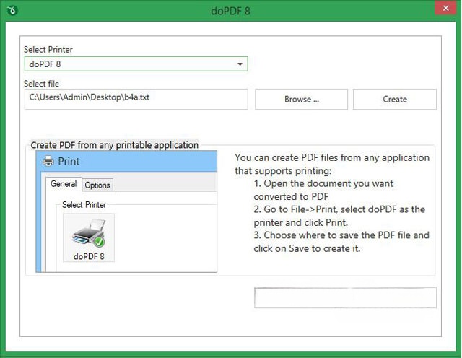Screen dimensions: 462x358
Task: Click the doPDF 8 printer thumbnail
Action: coord(89,238)
